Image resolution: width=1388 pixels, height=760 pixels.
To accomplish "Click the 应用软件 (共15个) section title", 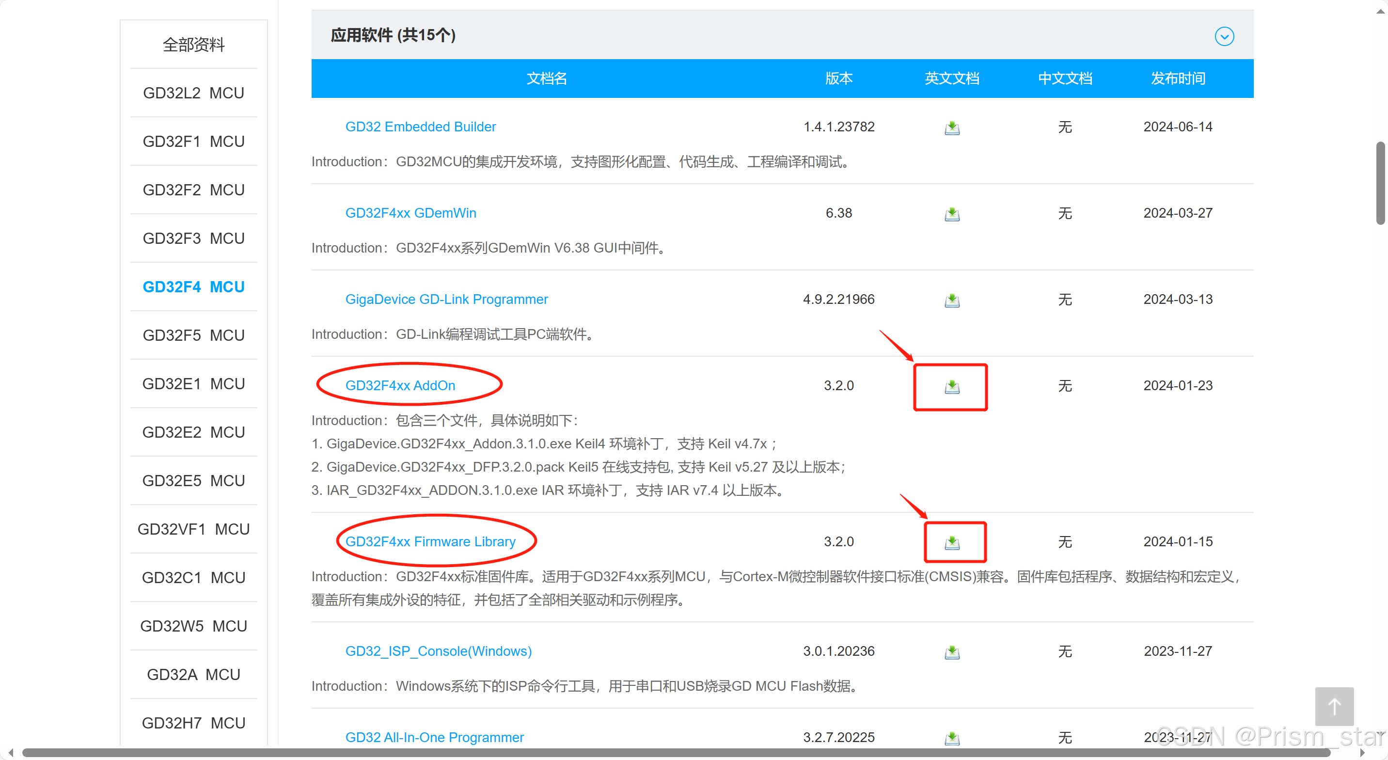I will (394, 35).
